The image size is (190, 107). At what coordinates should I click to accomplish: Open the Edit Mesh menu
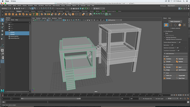point(41,6)
